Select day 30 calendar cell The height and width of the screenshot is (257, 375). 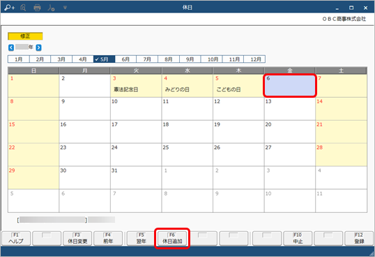tap(84, 177)
